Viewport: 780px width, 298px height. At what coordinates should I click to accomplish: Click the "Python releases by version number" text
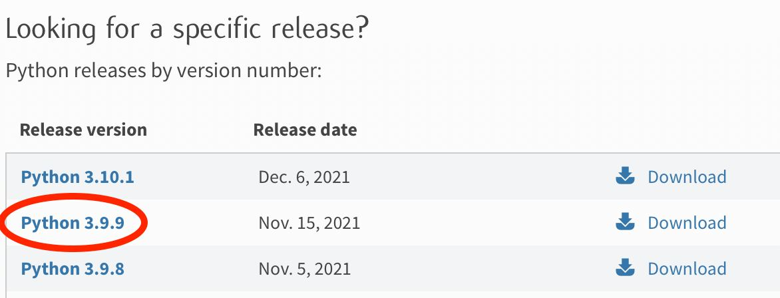(164, 71)
